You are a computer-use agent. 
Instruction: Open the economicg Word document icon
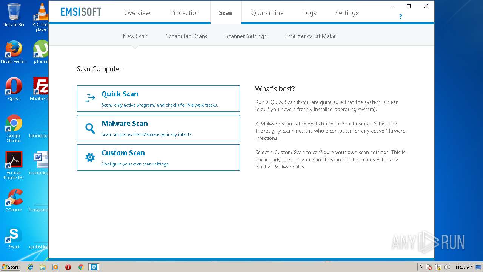[40, 163]
